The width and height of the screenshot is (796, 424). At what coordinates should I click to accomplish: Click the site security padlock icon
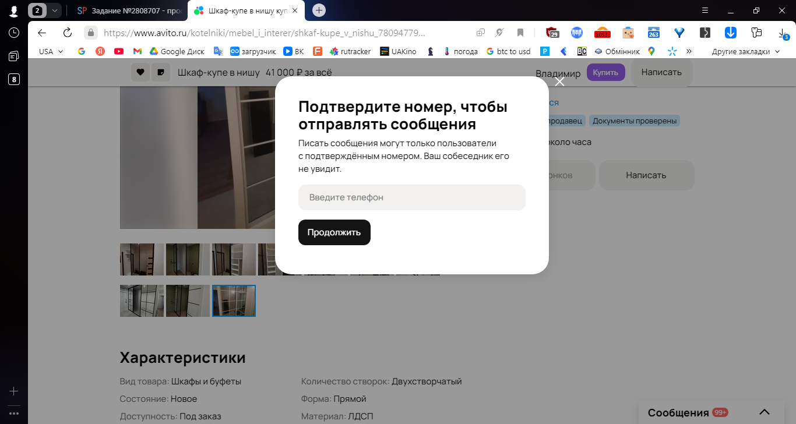(x=90, y=33)
